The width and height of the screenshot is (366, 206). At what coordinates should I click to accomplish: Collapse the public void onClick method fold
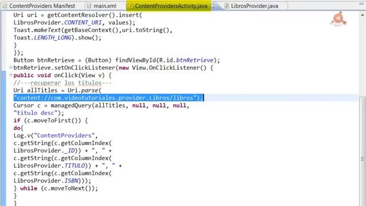(x=10, y=75)
